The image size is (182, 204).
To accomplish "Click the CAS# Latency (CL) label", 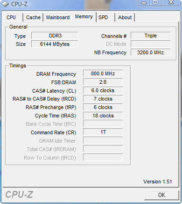I will click(x=54, y=91).
